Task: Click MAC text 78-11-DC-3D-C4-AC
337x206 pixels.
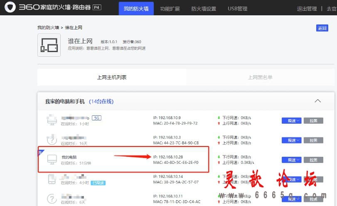Action: click(x=177, y=202)
